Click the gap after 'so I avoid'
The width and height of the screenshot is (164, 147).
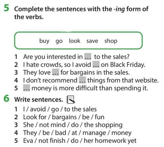click(96, 64)
